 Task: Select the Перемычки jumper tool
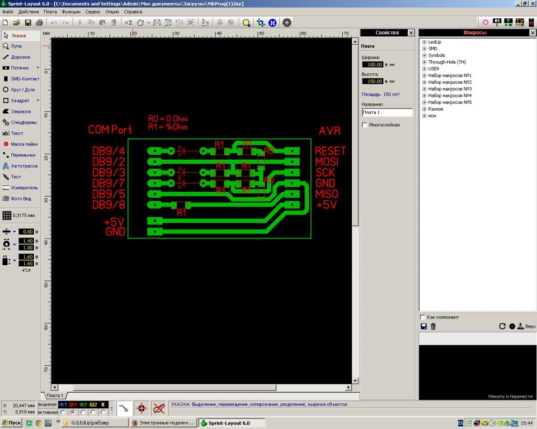(20, 155)
